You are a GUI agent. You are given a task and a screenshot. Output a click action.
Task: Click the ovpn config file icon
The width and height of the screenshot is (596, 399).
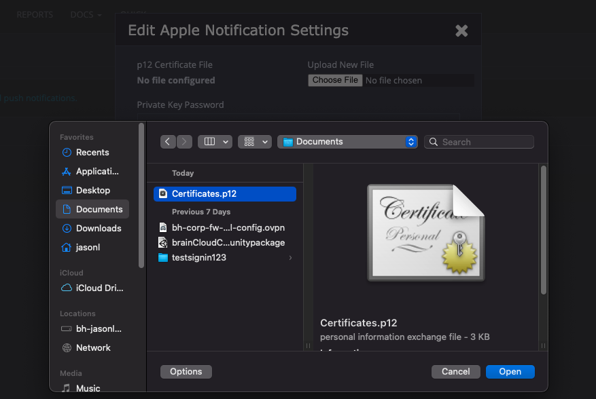tap(162, 227)
